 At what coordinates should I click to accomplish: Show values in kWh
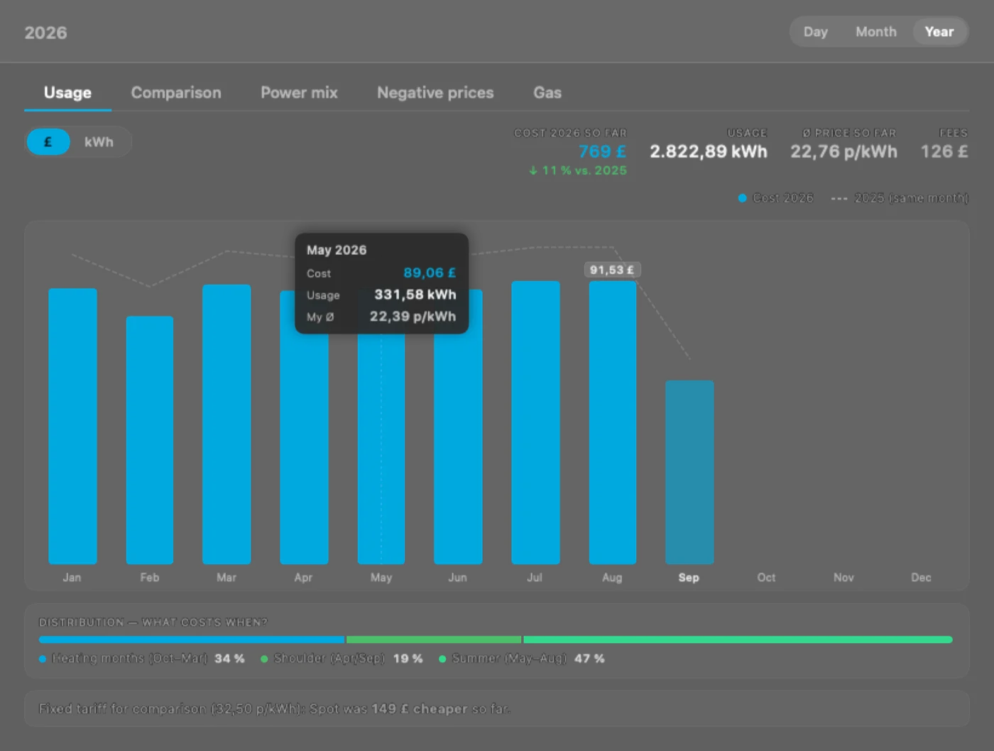pos(99,142)
